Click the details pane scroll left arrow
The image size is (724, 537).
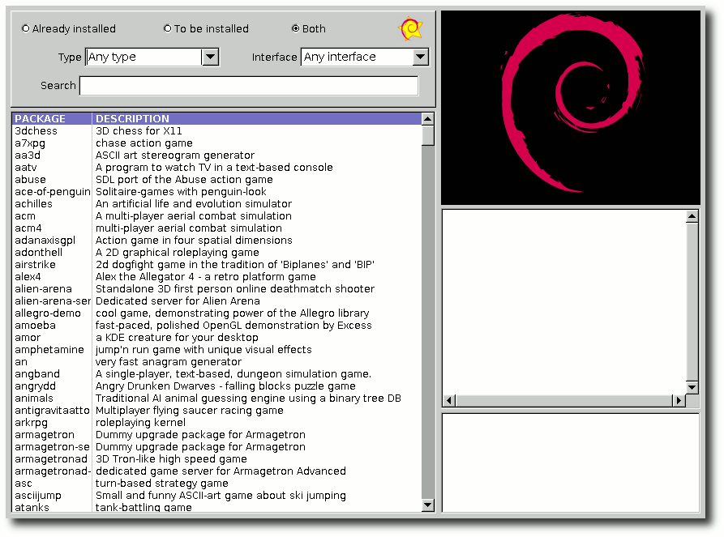449,400
